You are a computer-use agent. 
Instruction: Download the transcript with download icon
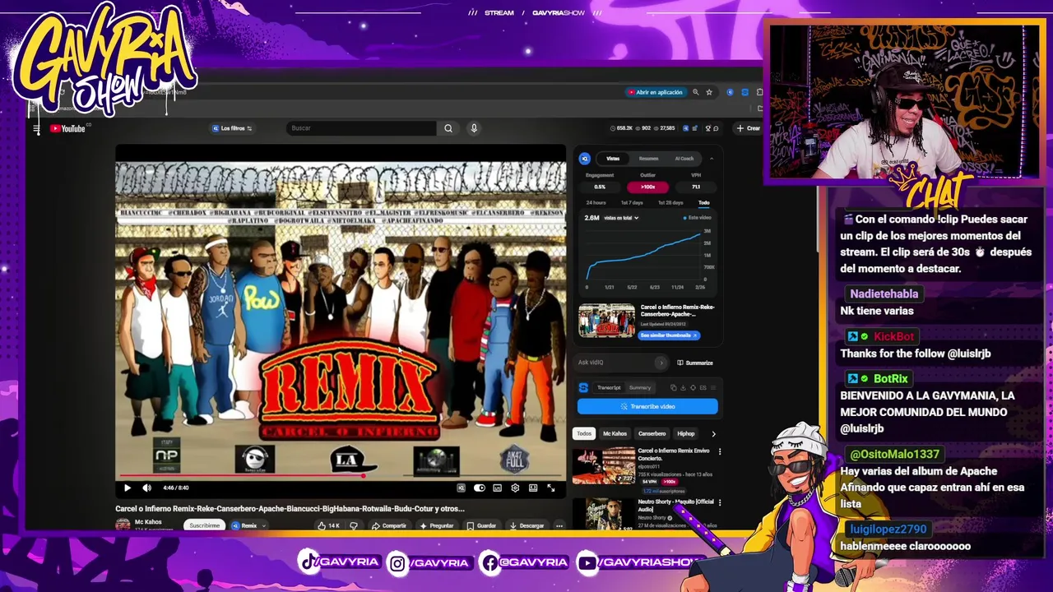point(683,387)
